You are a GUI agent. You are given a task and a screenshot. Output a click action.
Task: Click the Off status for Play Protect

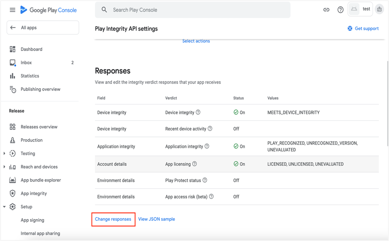236,180
